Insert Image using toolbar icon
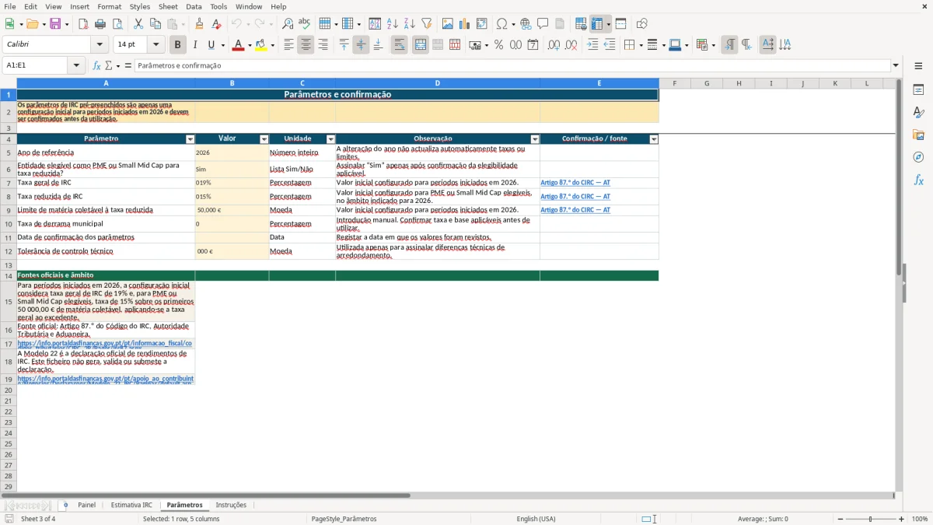Image resolution: width=933 pixels, height=525 pixels. click(x=448, y=24)
